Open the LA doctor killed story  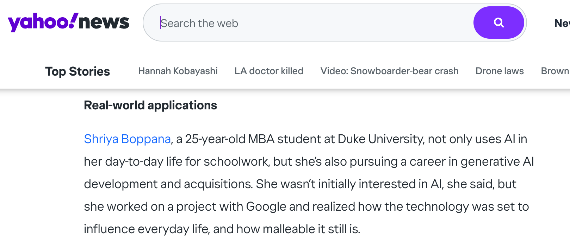269,71
